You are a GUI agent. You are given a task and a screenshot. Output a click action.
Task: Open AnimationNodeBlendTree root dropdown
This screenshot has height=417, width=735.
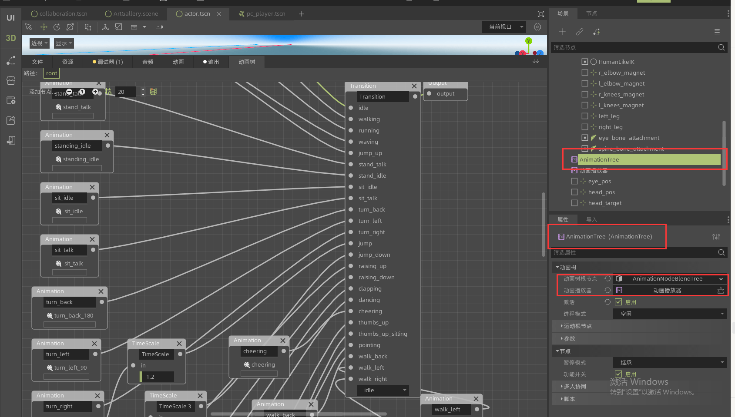pos(670,279)
